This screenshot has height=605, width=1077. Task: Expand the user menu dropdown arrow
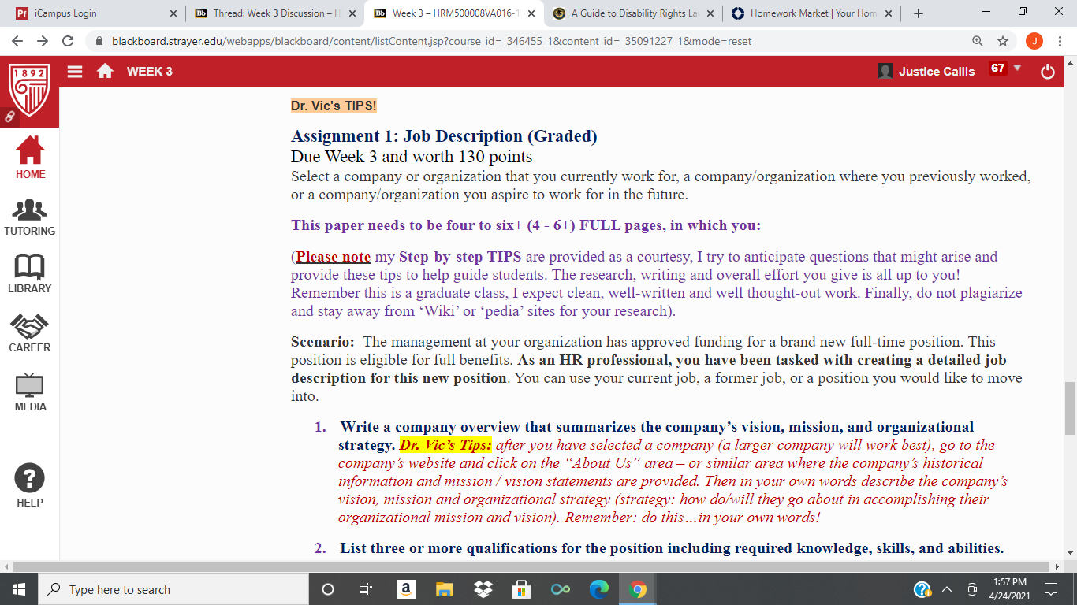(1017, 69)
